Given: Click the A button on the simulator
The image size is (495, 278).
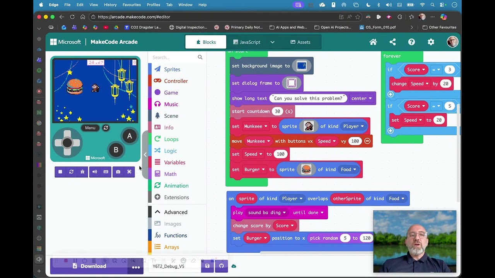Looking at the screenshot, I should coord(130,136).
